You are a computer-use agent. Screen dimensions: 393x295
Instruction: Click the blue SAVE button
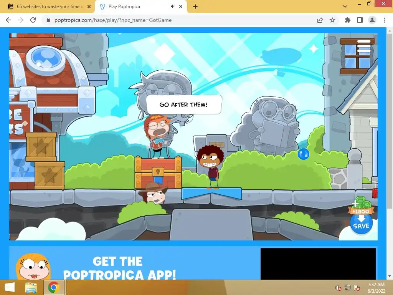pyautogui.click(x=361, y=223)
